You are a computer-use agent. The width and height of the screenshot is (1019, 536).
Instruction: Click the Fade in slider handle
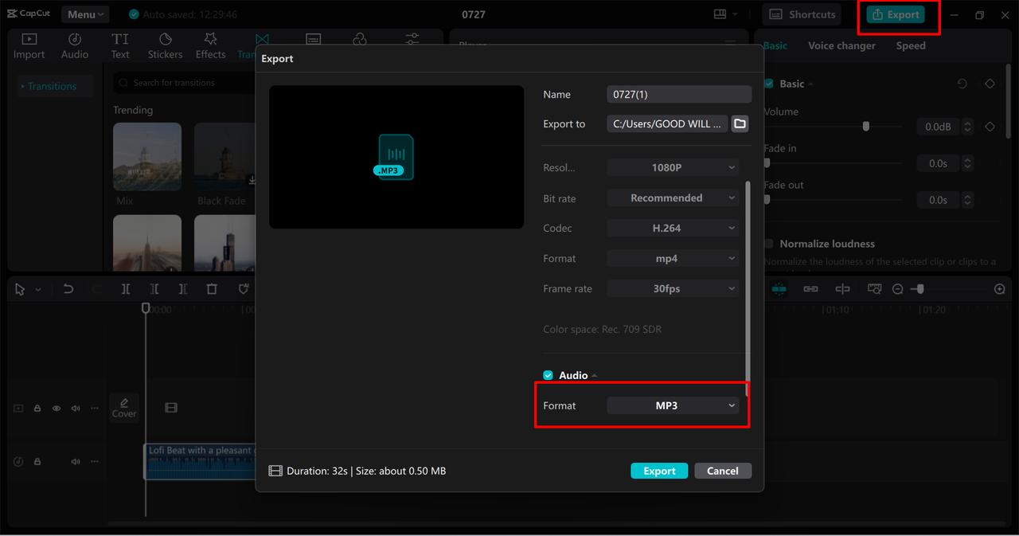[767, 163]
